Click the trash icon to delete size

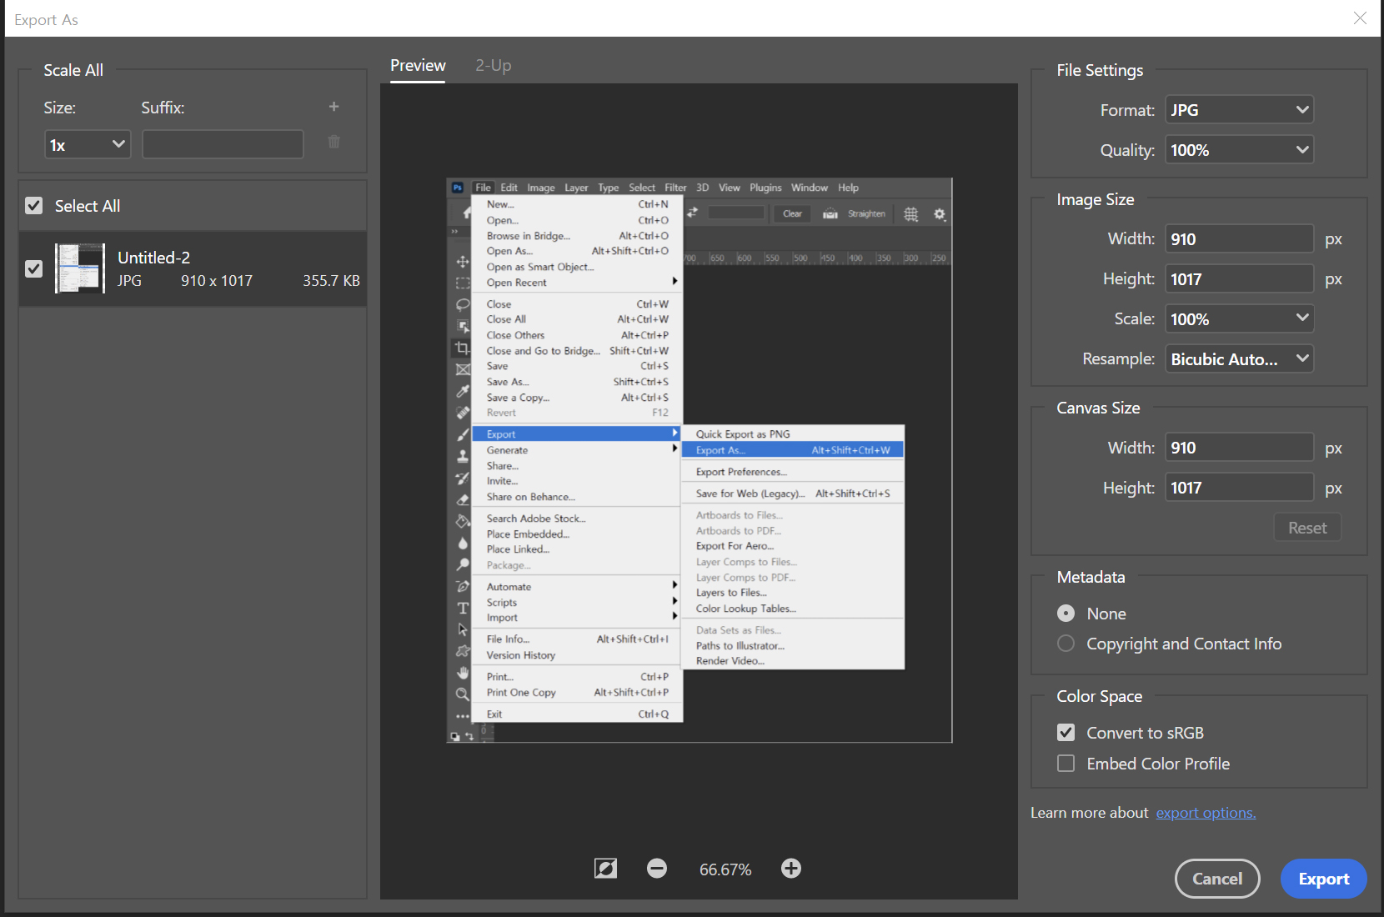[x=333, y=142]
